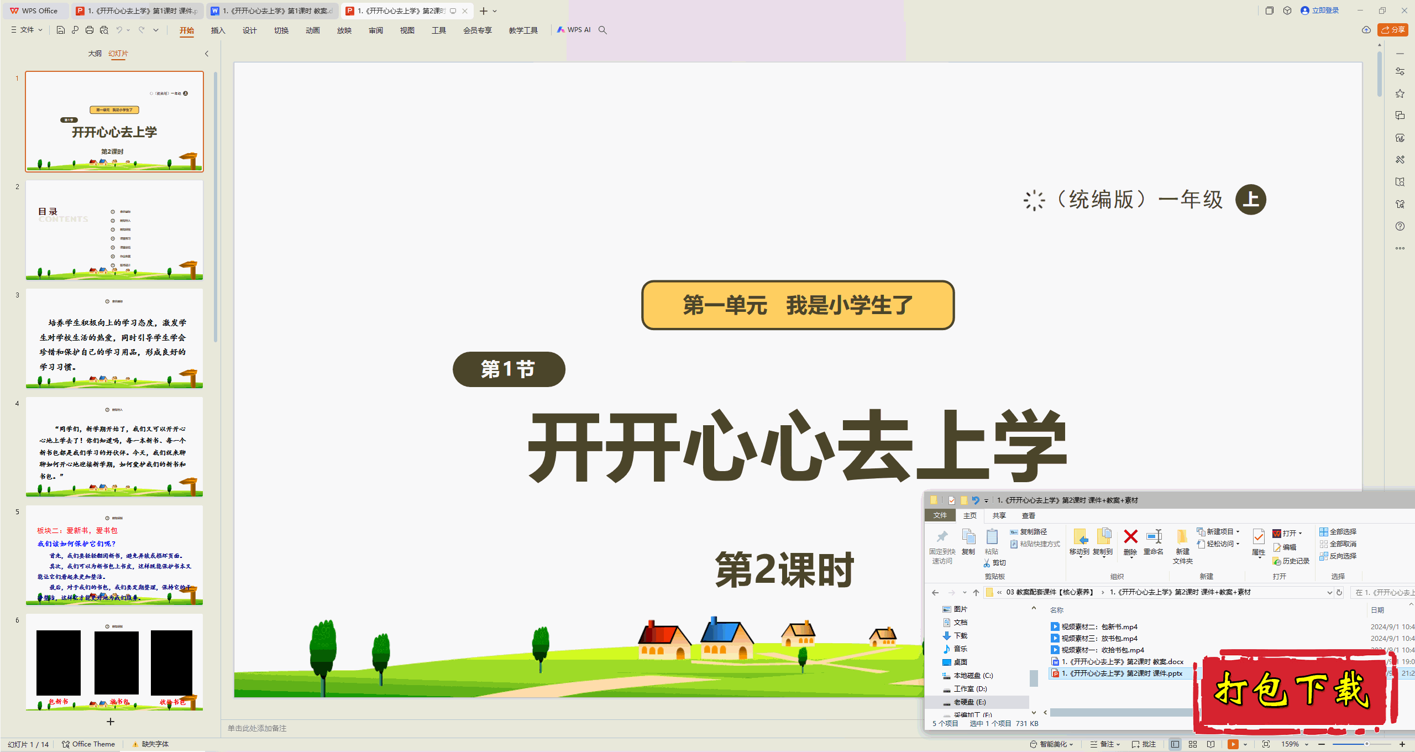Click orange Share (分享) button
This screenshot has height=752, width=1415.
1392,30
